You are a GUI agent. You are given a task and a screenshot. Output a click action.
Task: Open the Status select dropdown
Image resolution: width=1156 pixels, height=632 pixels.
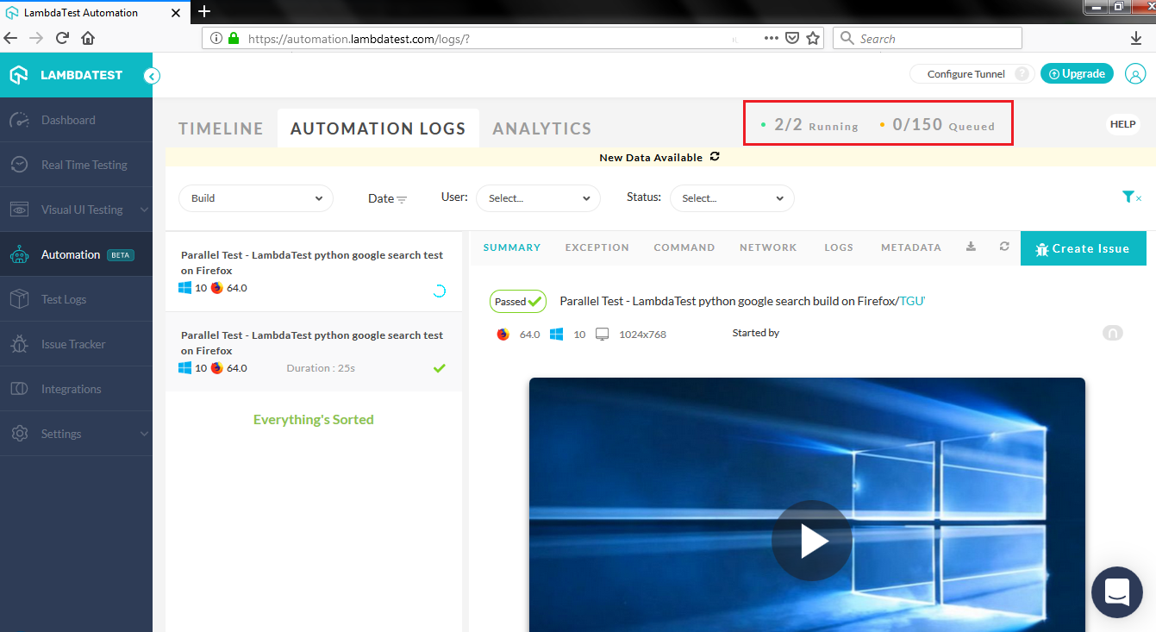point(732,198)
